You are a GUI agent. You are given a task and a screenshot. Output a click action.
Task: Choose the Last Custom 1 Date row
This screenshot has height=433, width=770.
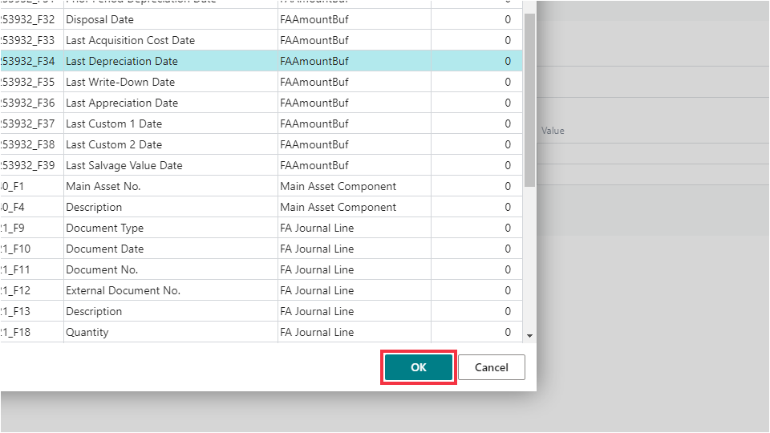tap(261, 123)
